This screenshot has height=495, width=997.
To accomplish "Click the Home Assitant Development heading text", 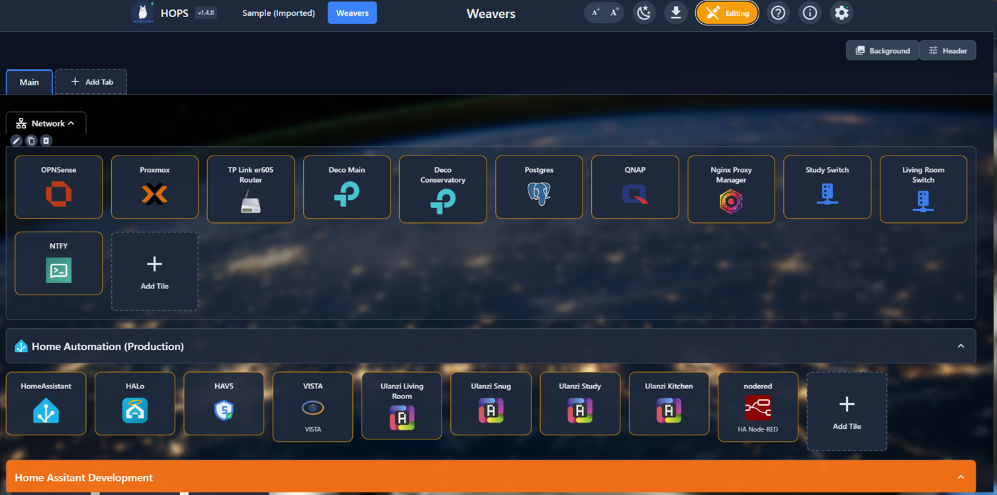I will tap(83, 478).
